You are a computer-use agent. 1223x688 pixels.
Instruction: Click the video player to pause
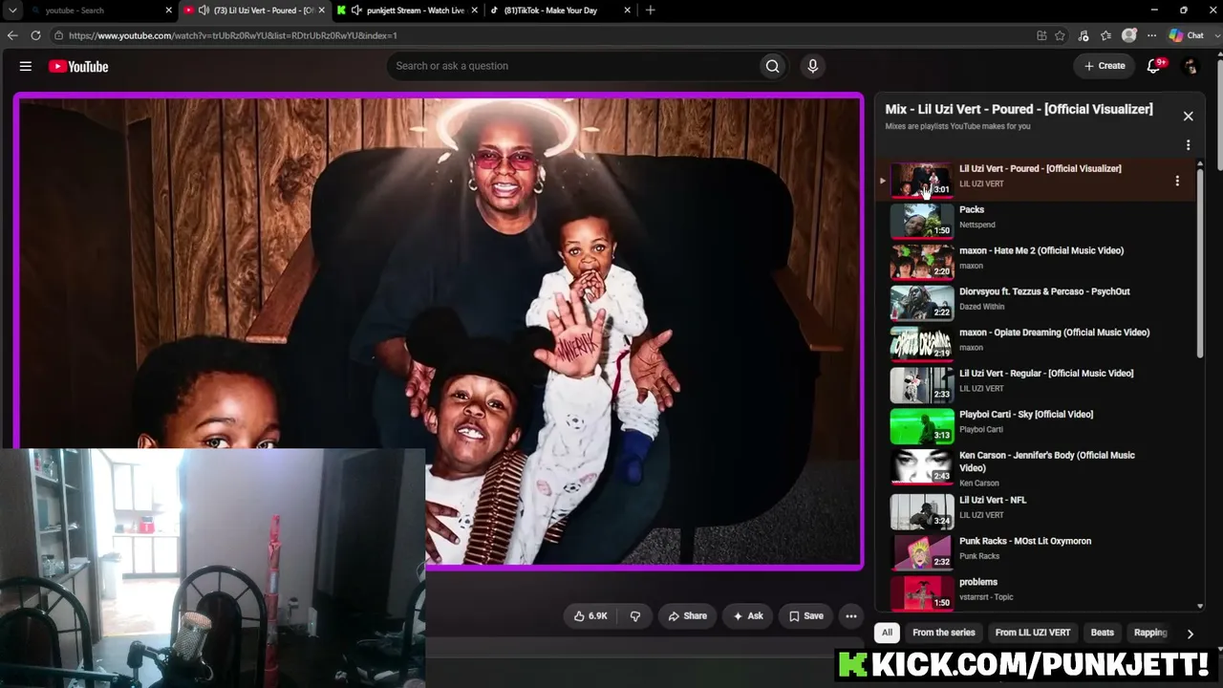tap(439, 332)
